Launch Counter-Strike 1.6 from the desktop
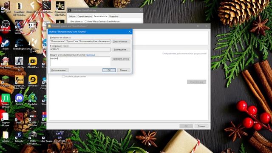Image resolution: width=272 pixels, height=153 pixels. pyautogui.click(x=19, y=64)
